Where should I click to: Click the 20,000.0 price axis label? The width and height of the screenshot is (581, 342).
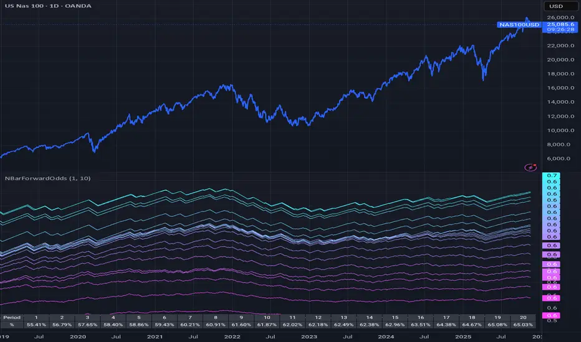click(x=560, y=60)
